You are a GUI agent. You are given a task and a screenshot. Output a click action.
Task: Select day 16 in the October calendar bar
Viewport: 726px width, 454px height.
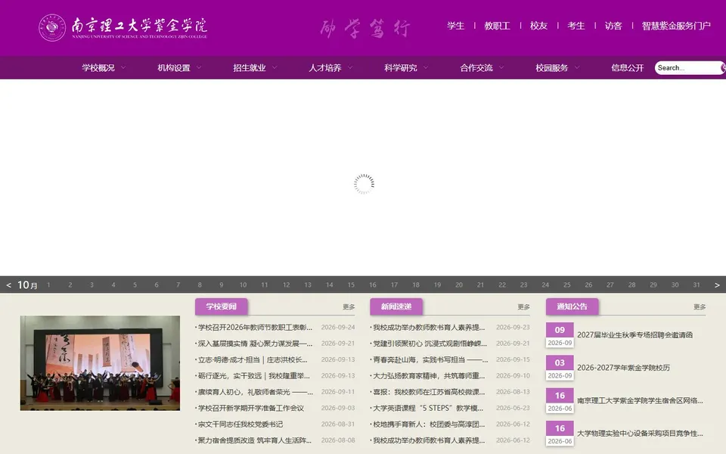coord(373,285)
